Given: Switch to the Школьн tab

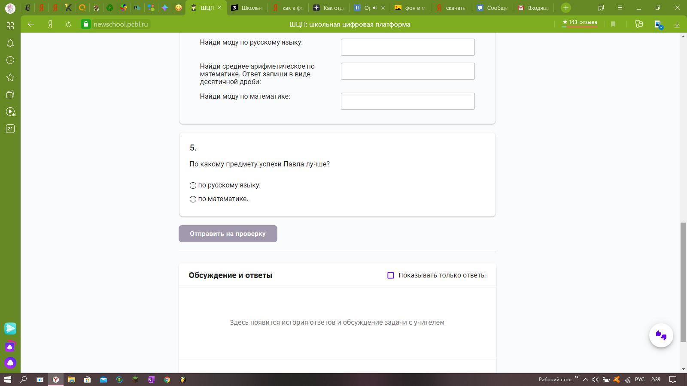Looking at the screenshot, I should tap(246, 8).
